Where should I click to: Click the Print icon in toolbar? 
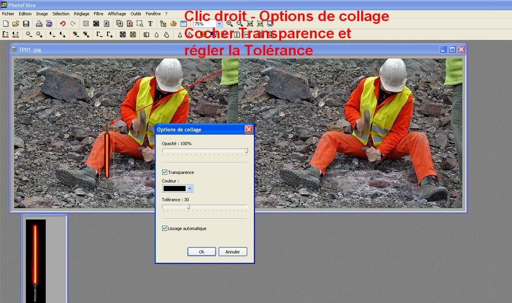[39, 24]
